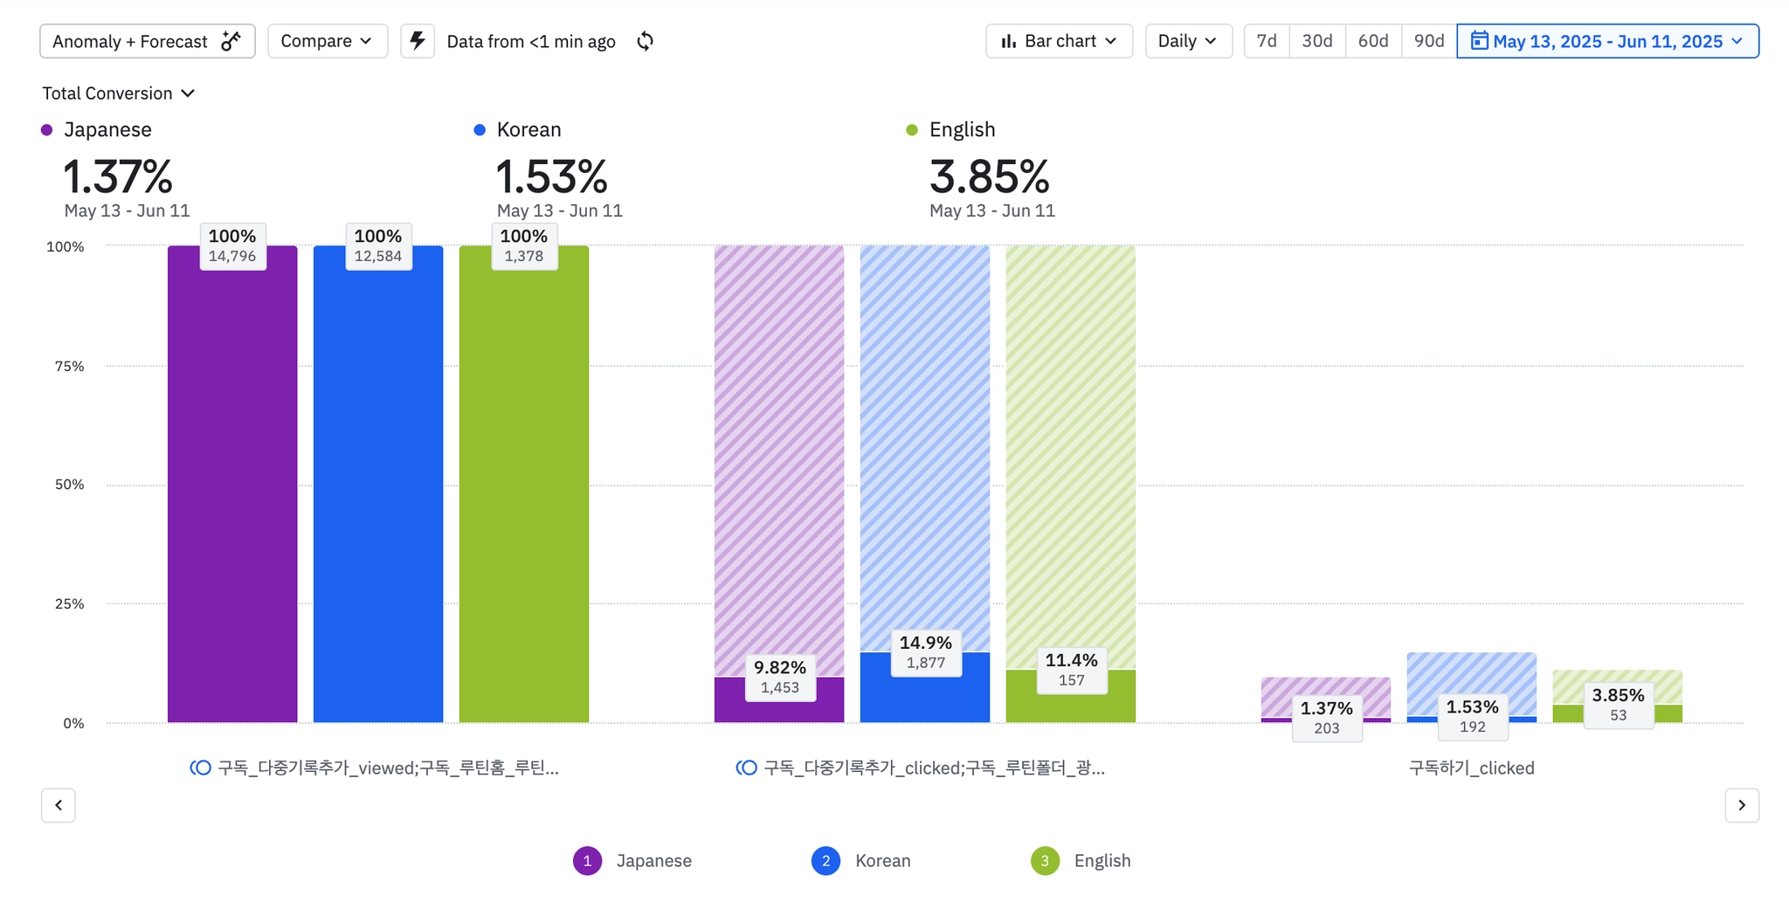The width and height of the screenshot is (1789, 923).
Task: Click step icon beside 구독_다중기록추가_viewed label
Action: coord(201,768)
